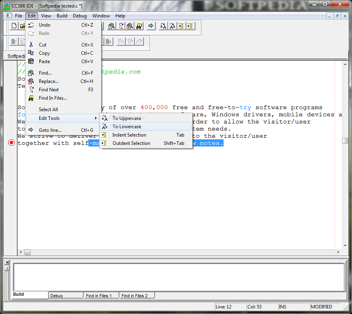This screenshot has height=314, width=352.
Task: Click the To Lowercase toolbar icon
Action: [x=172, y=26]
